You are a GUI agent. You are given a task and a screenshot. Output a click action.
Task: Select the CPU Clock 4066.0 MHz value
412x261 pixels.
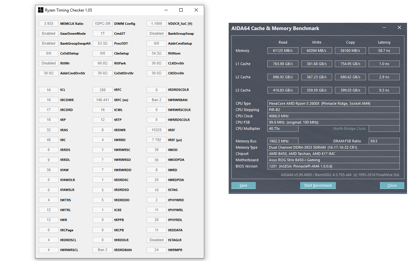(x=334, y=116)
